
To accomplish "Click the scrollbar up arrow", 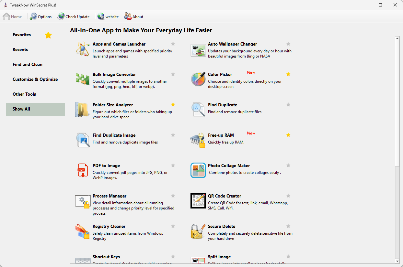I will pyautogui.click(x=397, y=39).
